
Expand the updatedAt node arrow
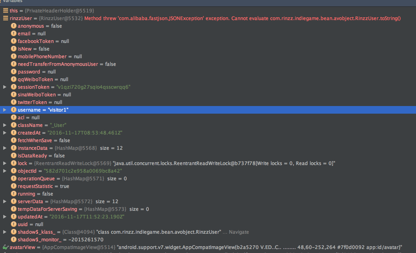[5, 217]
